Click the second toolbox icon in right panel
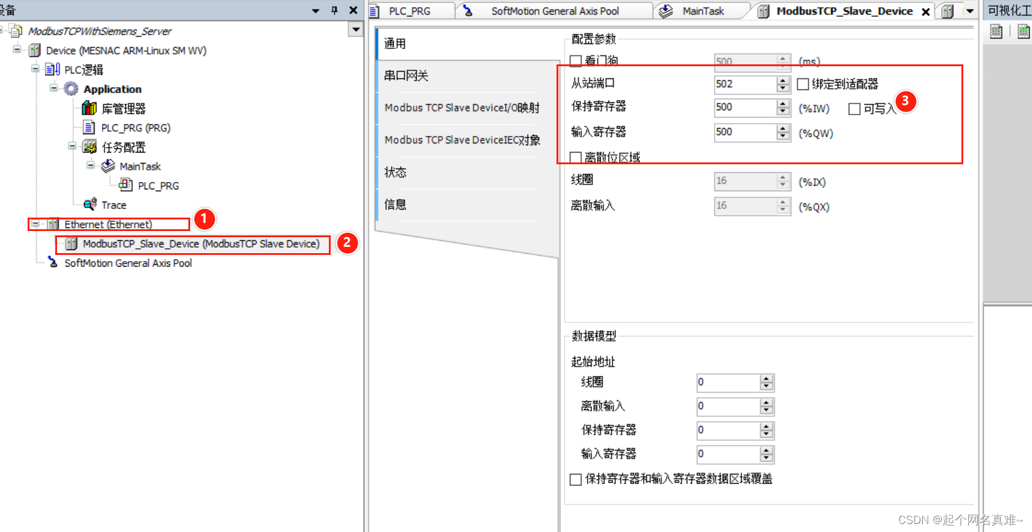1032x532 pixels. click(x=1023, y=31)
